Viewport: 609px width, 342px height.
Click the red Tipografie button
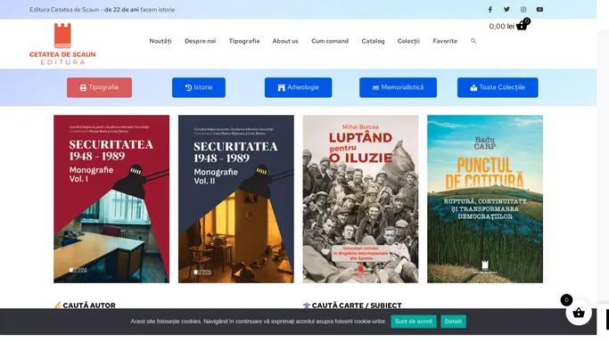(100, 87)
